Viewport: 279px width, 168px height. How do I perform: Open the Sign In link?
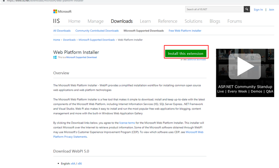pos(258,10)
